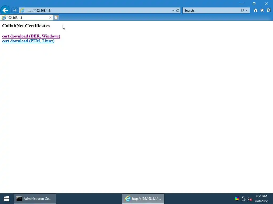The image size is (273, 204).
Task: Click cert download (DER, Windows) link
Action: (31, 36)
